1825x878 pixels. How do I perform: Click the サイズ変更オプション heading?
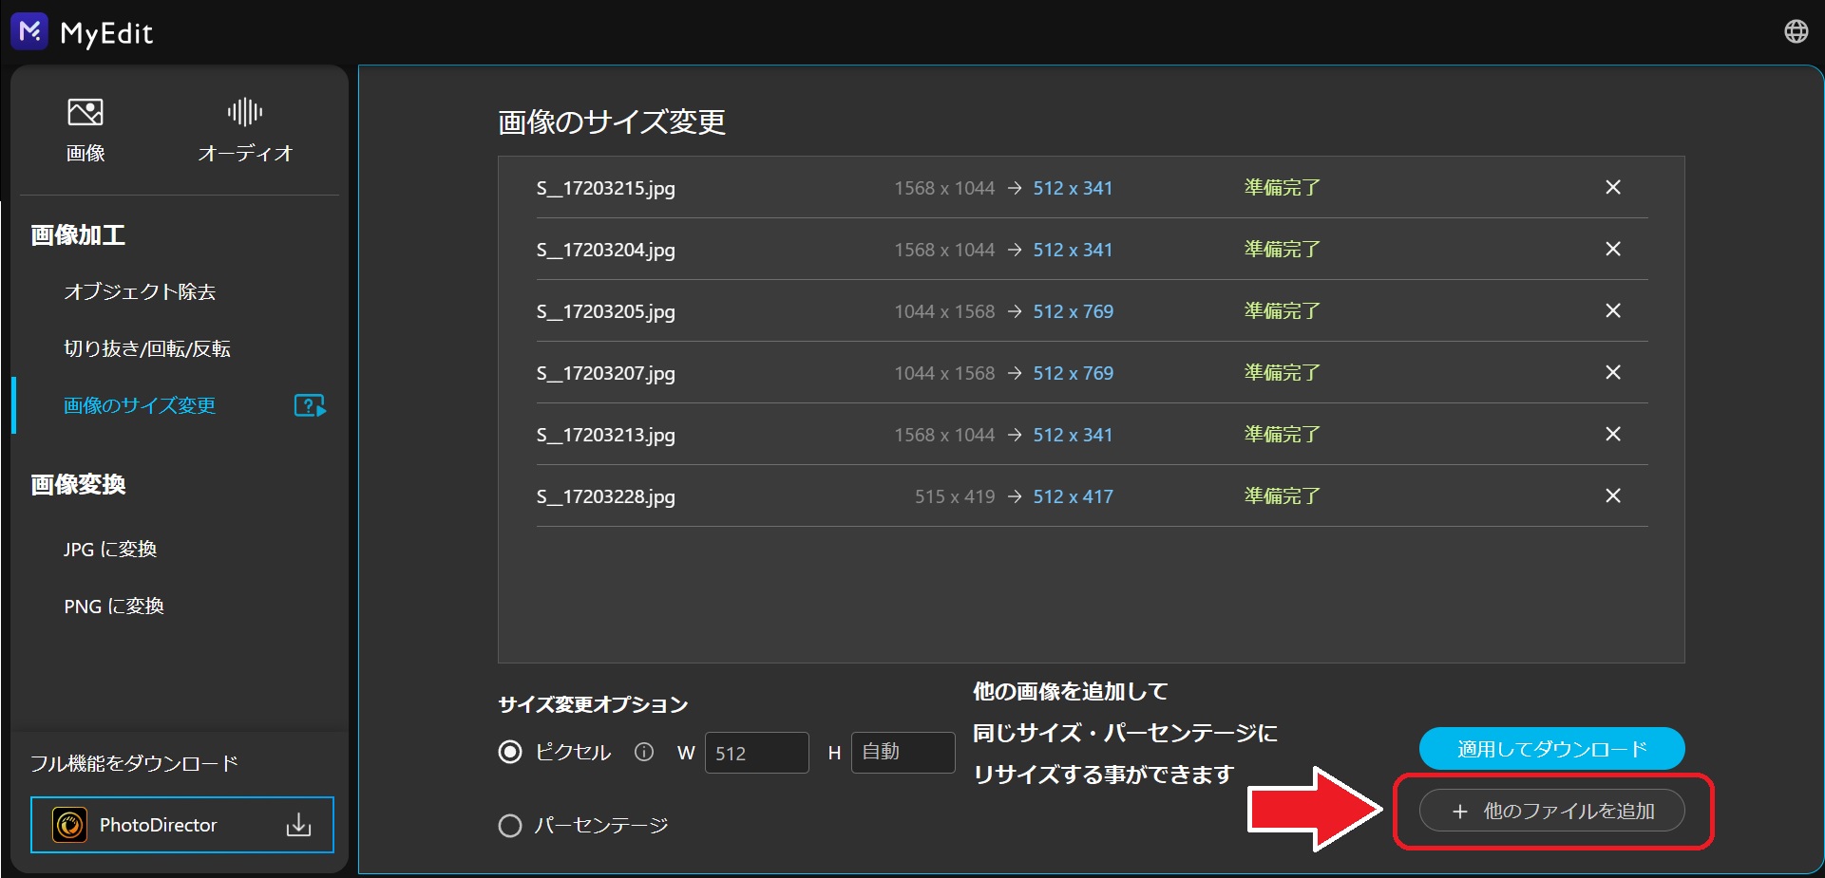(x=593, y=704)
